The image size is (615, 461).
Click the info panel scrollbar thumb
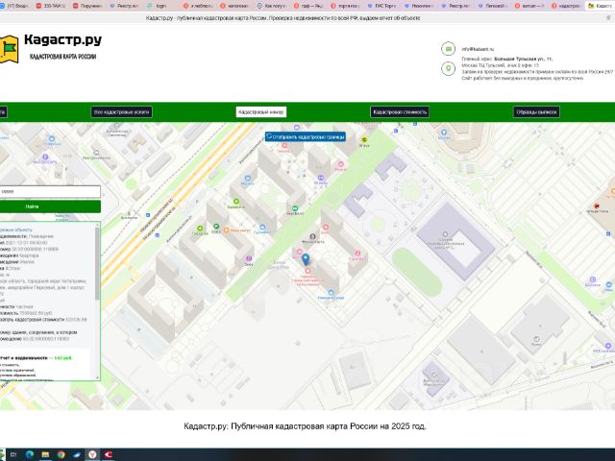(97, 263)
